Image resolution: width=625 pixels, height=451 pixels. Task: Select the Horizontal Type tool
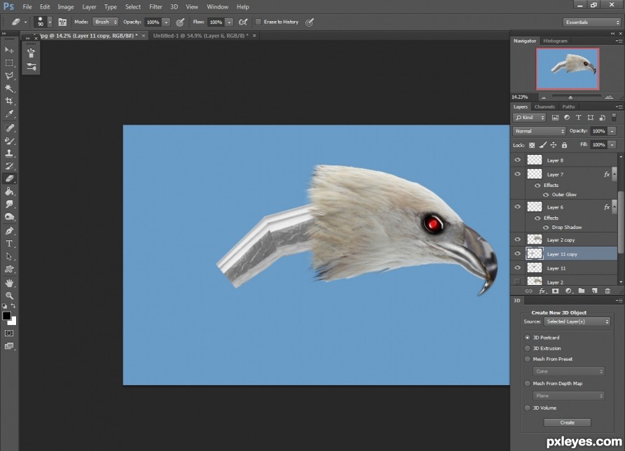pyautogui.click(x=9, y=244)
